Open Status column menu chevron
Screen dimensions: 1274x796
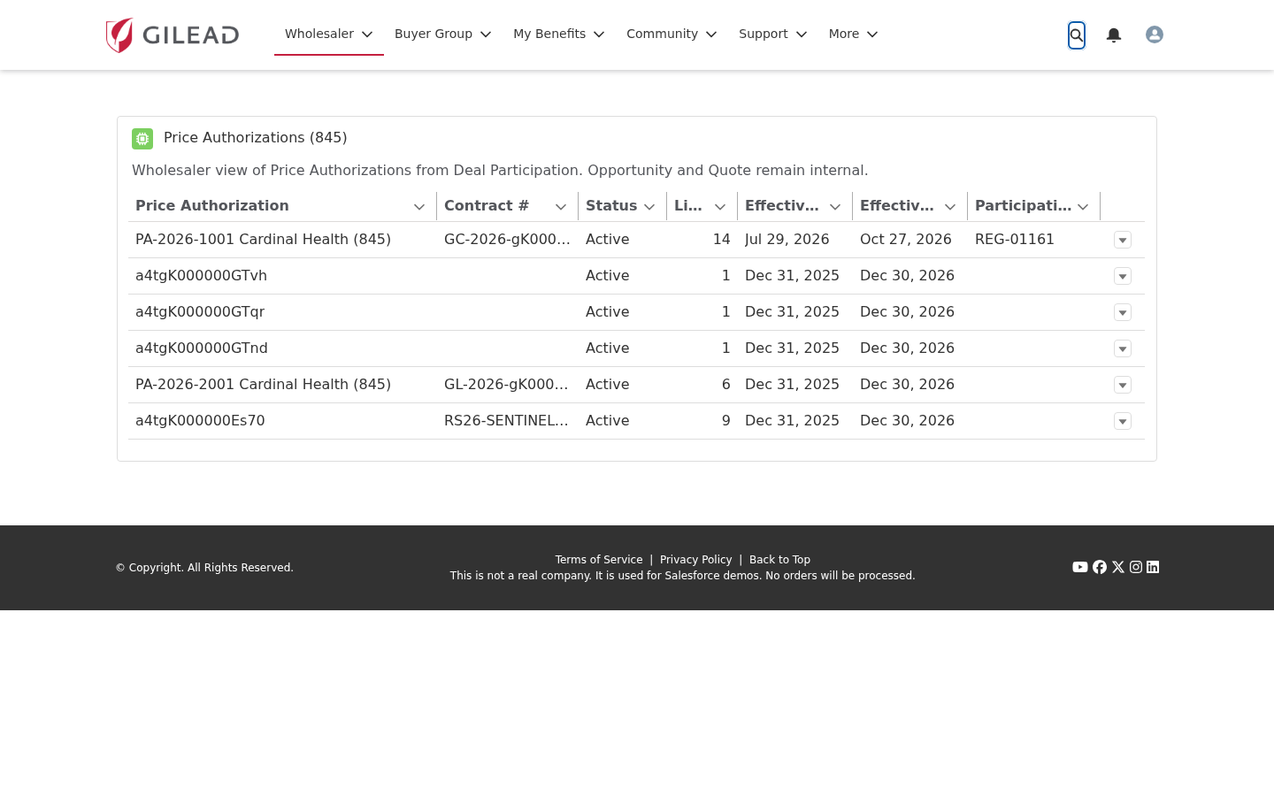(x=649, y=207)
